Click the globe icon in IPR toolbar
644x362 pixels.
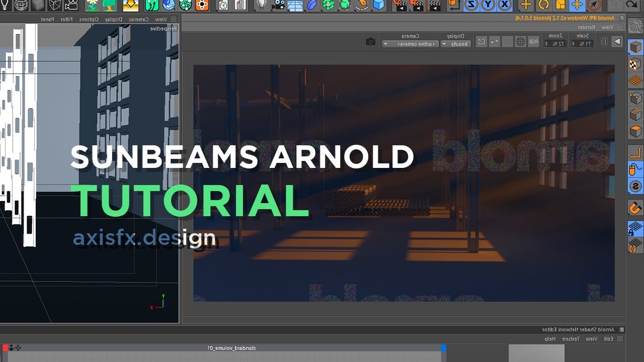[521, 42]
